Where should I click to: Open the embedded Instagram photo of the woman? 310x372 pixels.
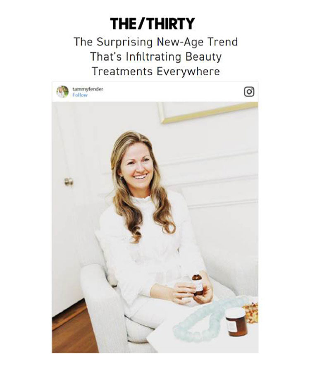(155, 227)
